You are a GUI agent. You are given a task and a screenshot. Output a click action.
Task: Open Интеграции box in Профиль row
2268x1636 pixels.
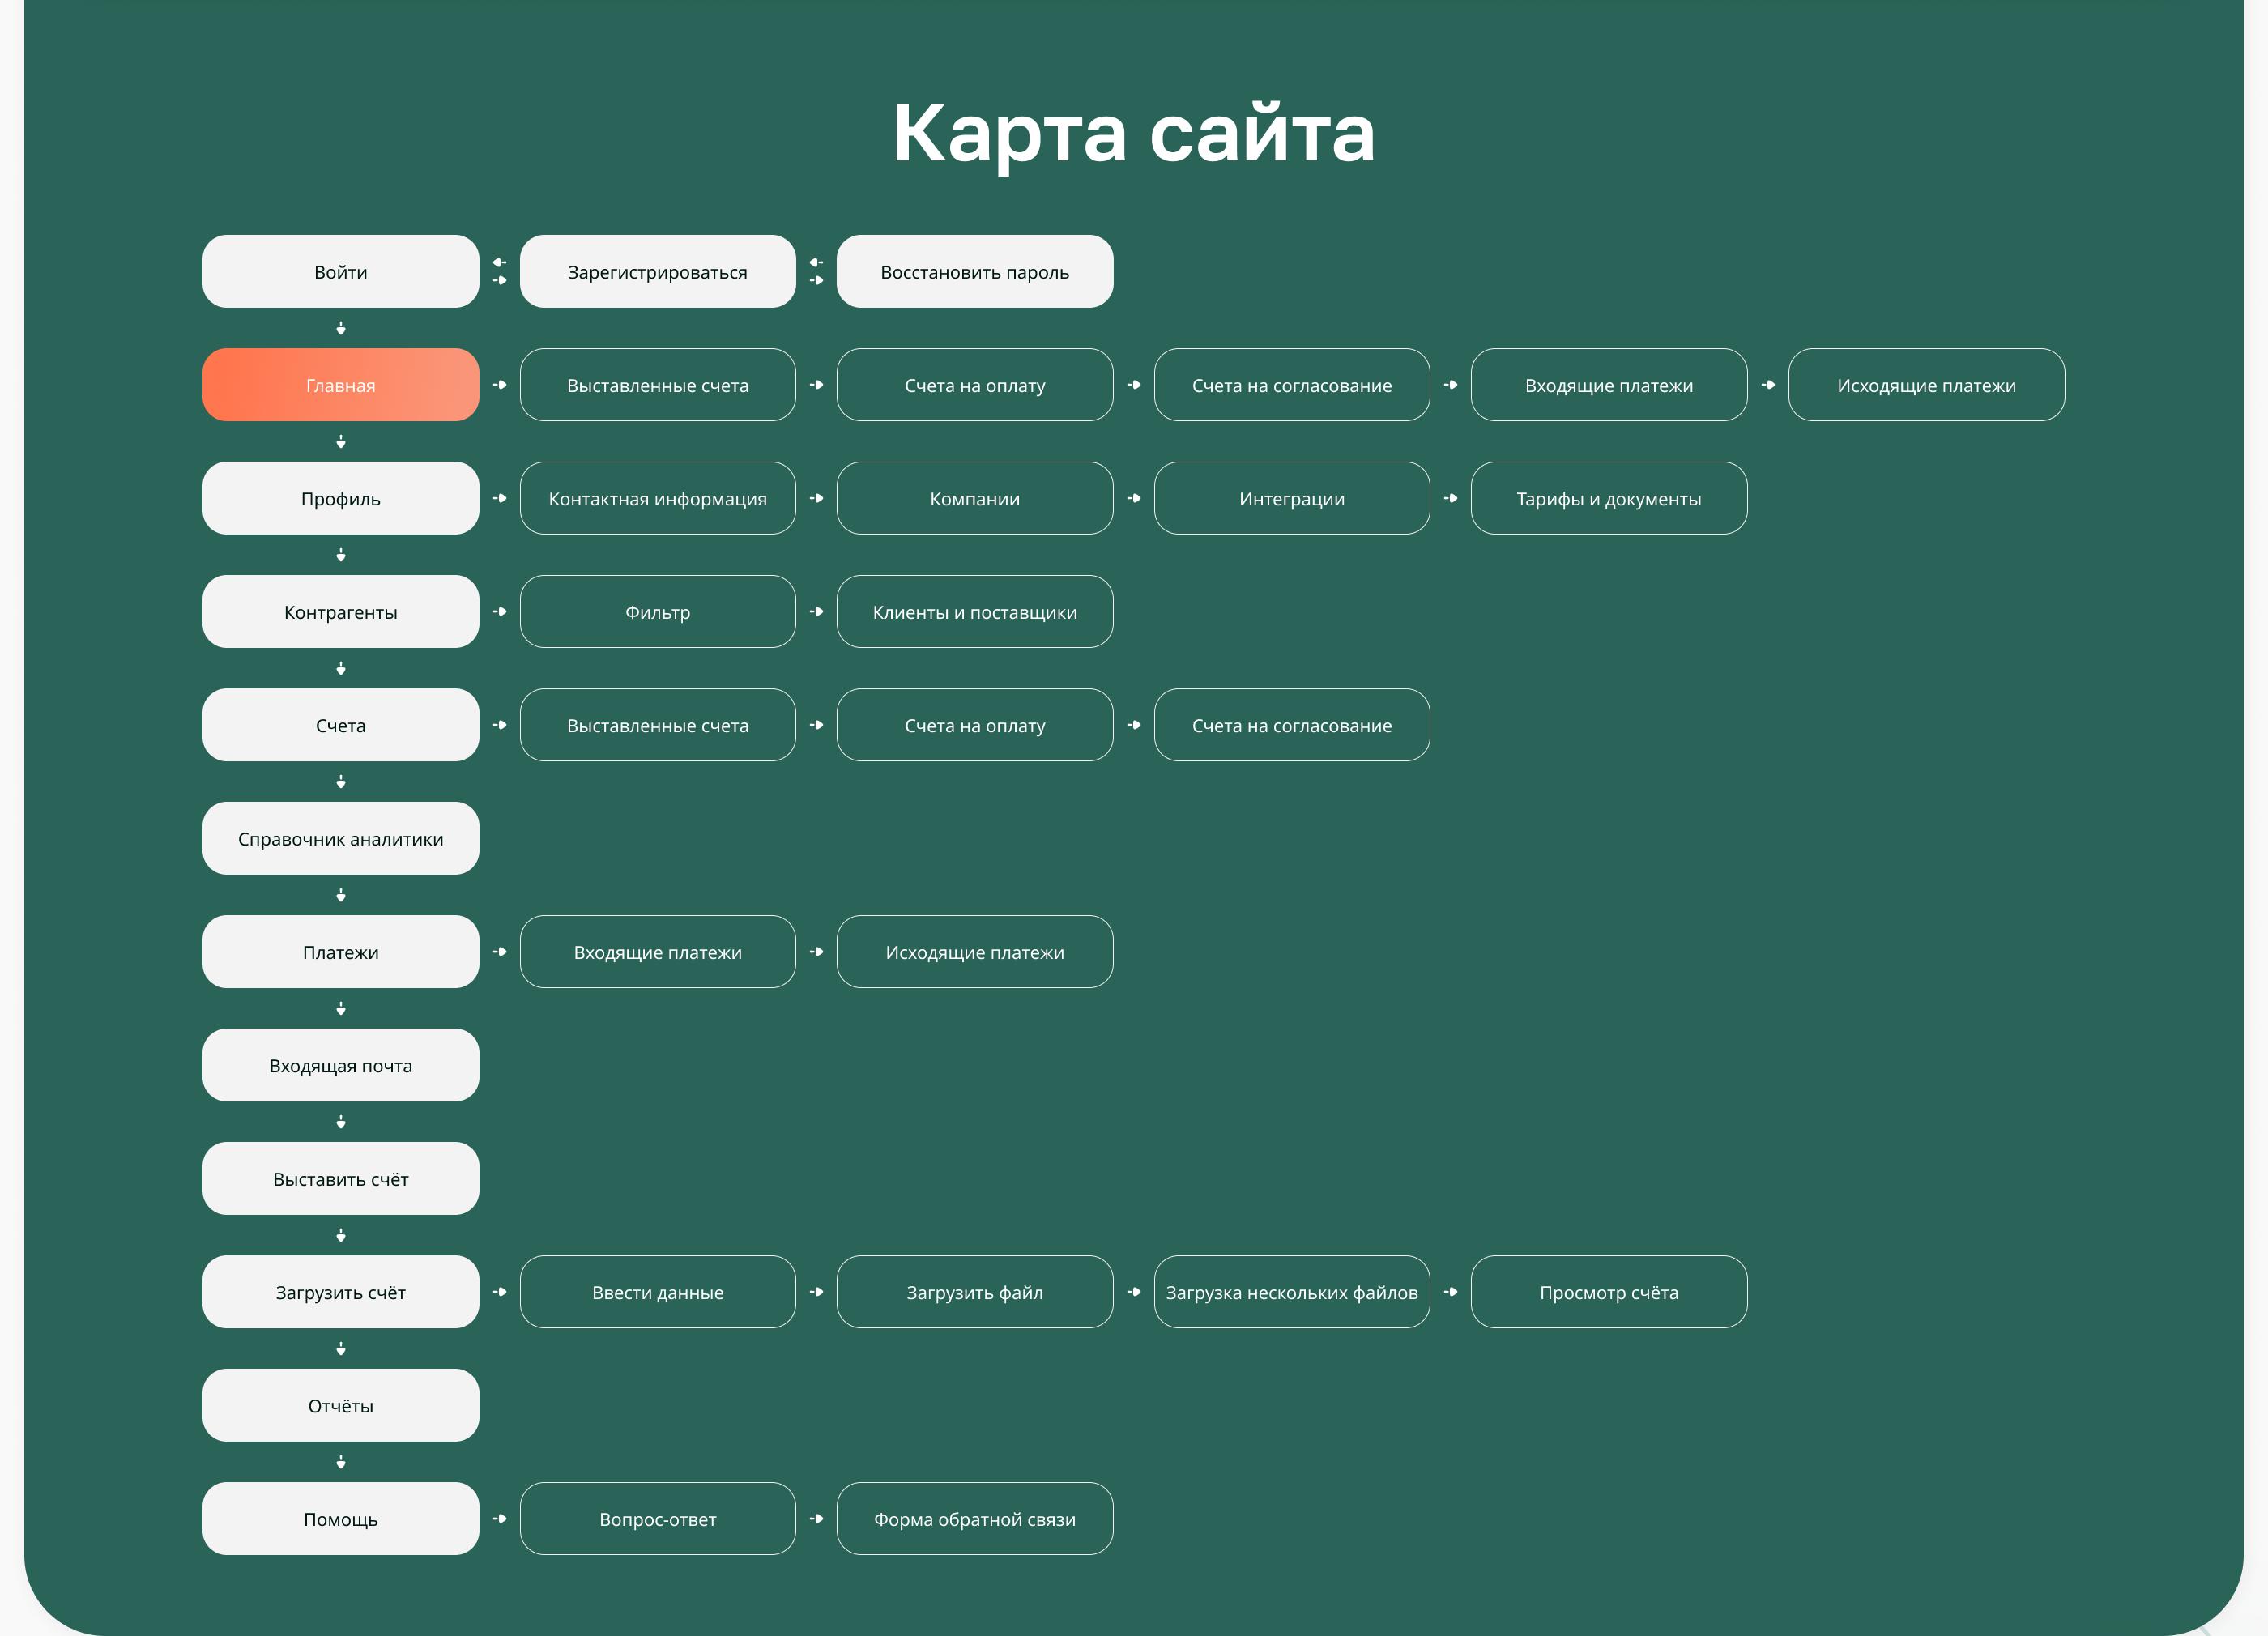click(x=1291, y=498)
